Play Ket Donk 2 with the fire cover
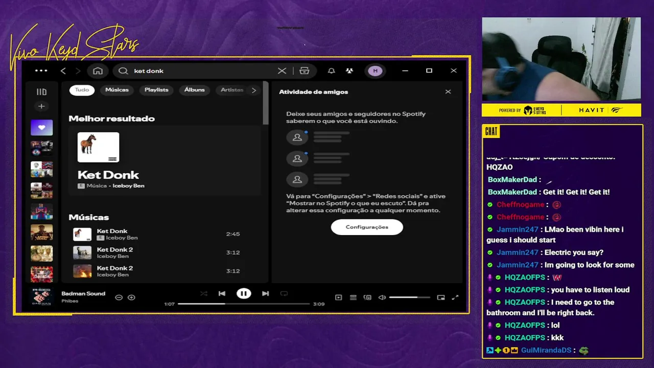The width and height of the screenshot is (654, 368). pyautogui.click(x=165, y=271)
